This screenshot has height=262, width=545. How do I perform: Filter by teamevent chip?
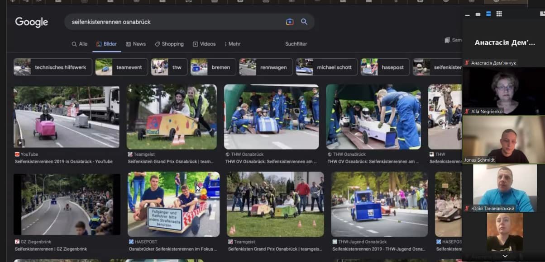[121, 67]
